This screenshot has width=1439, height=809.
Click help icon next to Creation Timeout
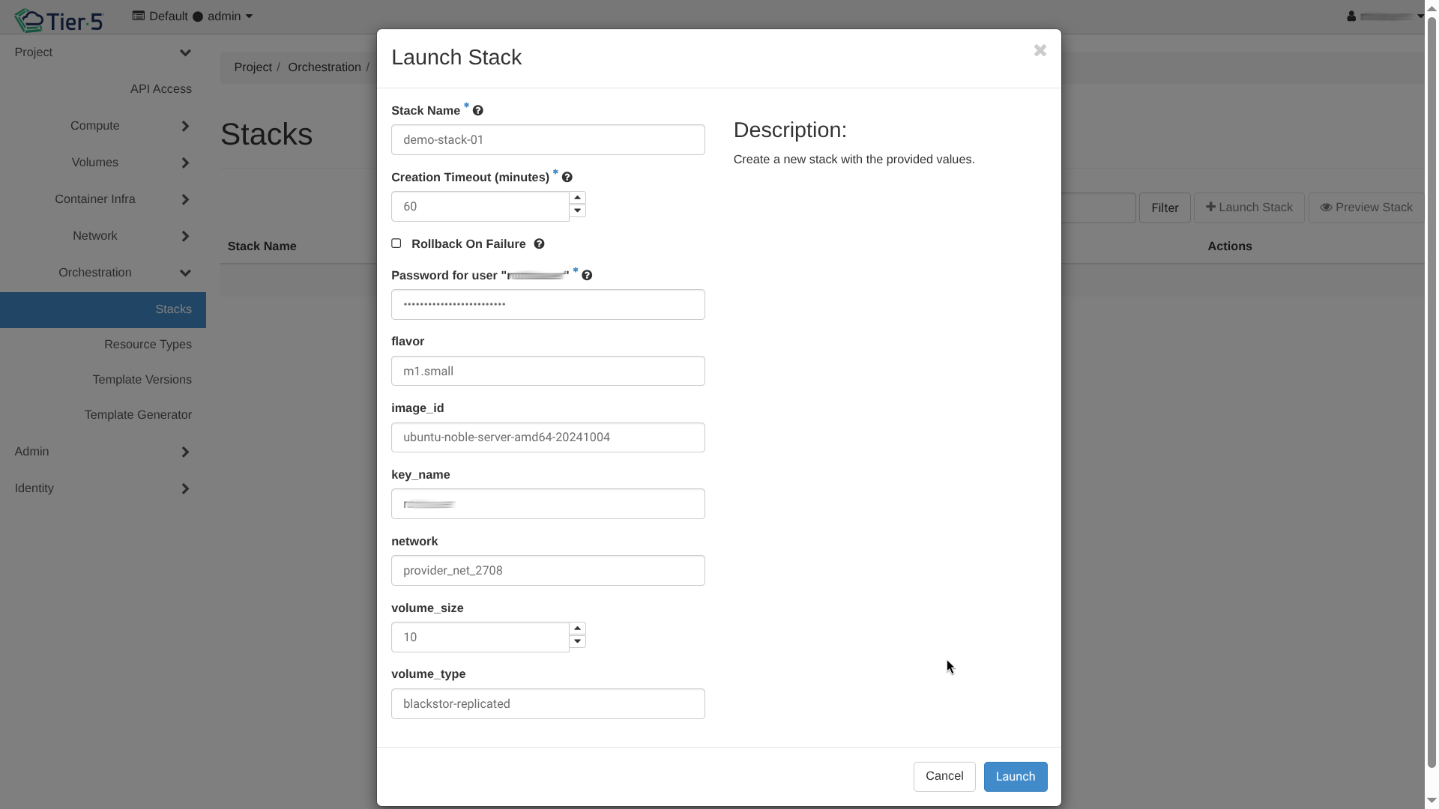click(x=567, y=178)
